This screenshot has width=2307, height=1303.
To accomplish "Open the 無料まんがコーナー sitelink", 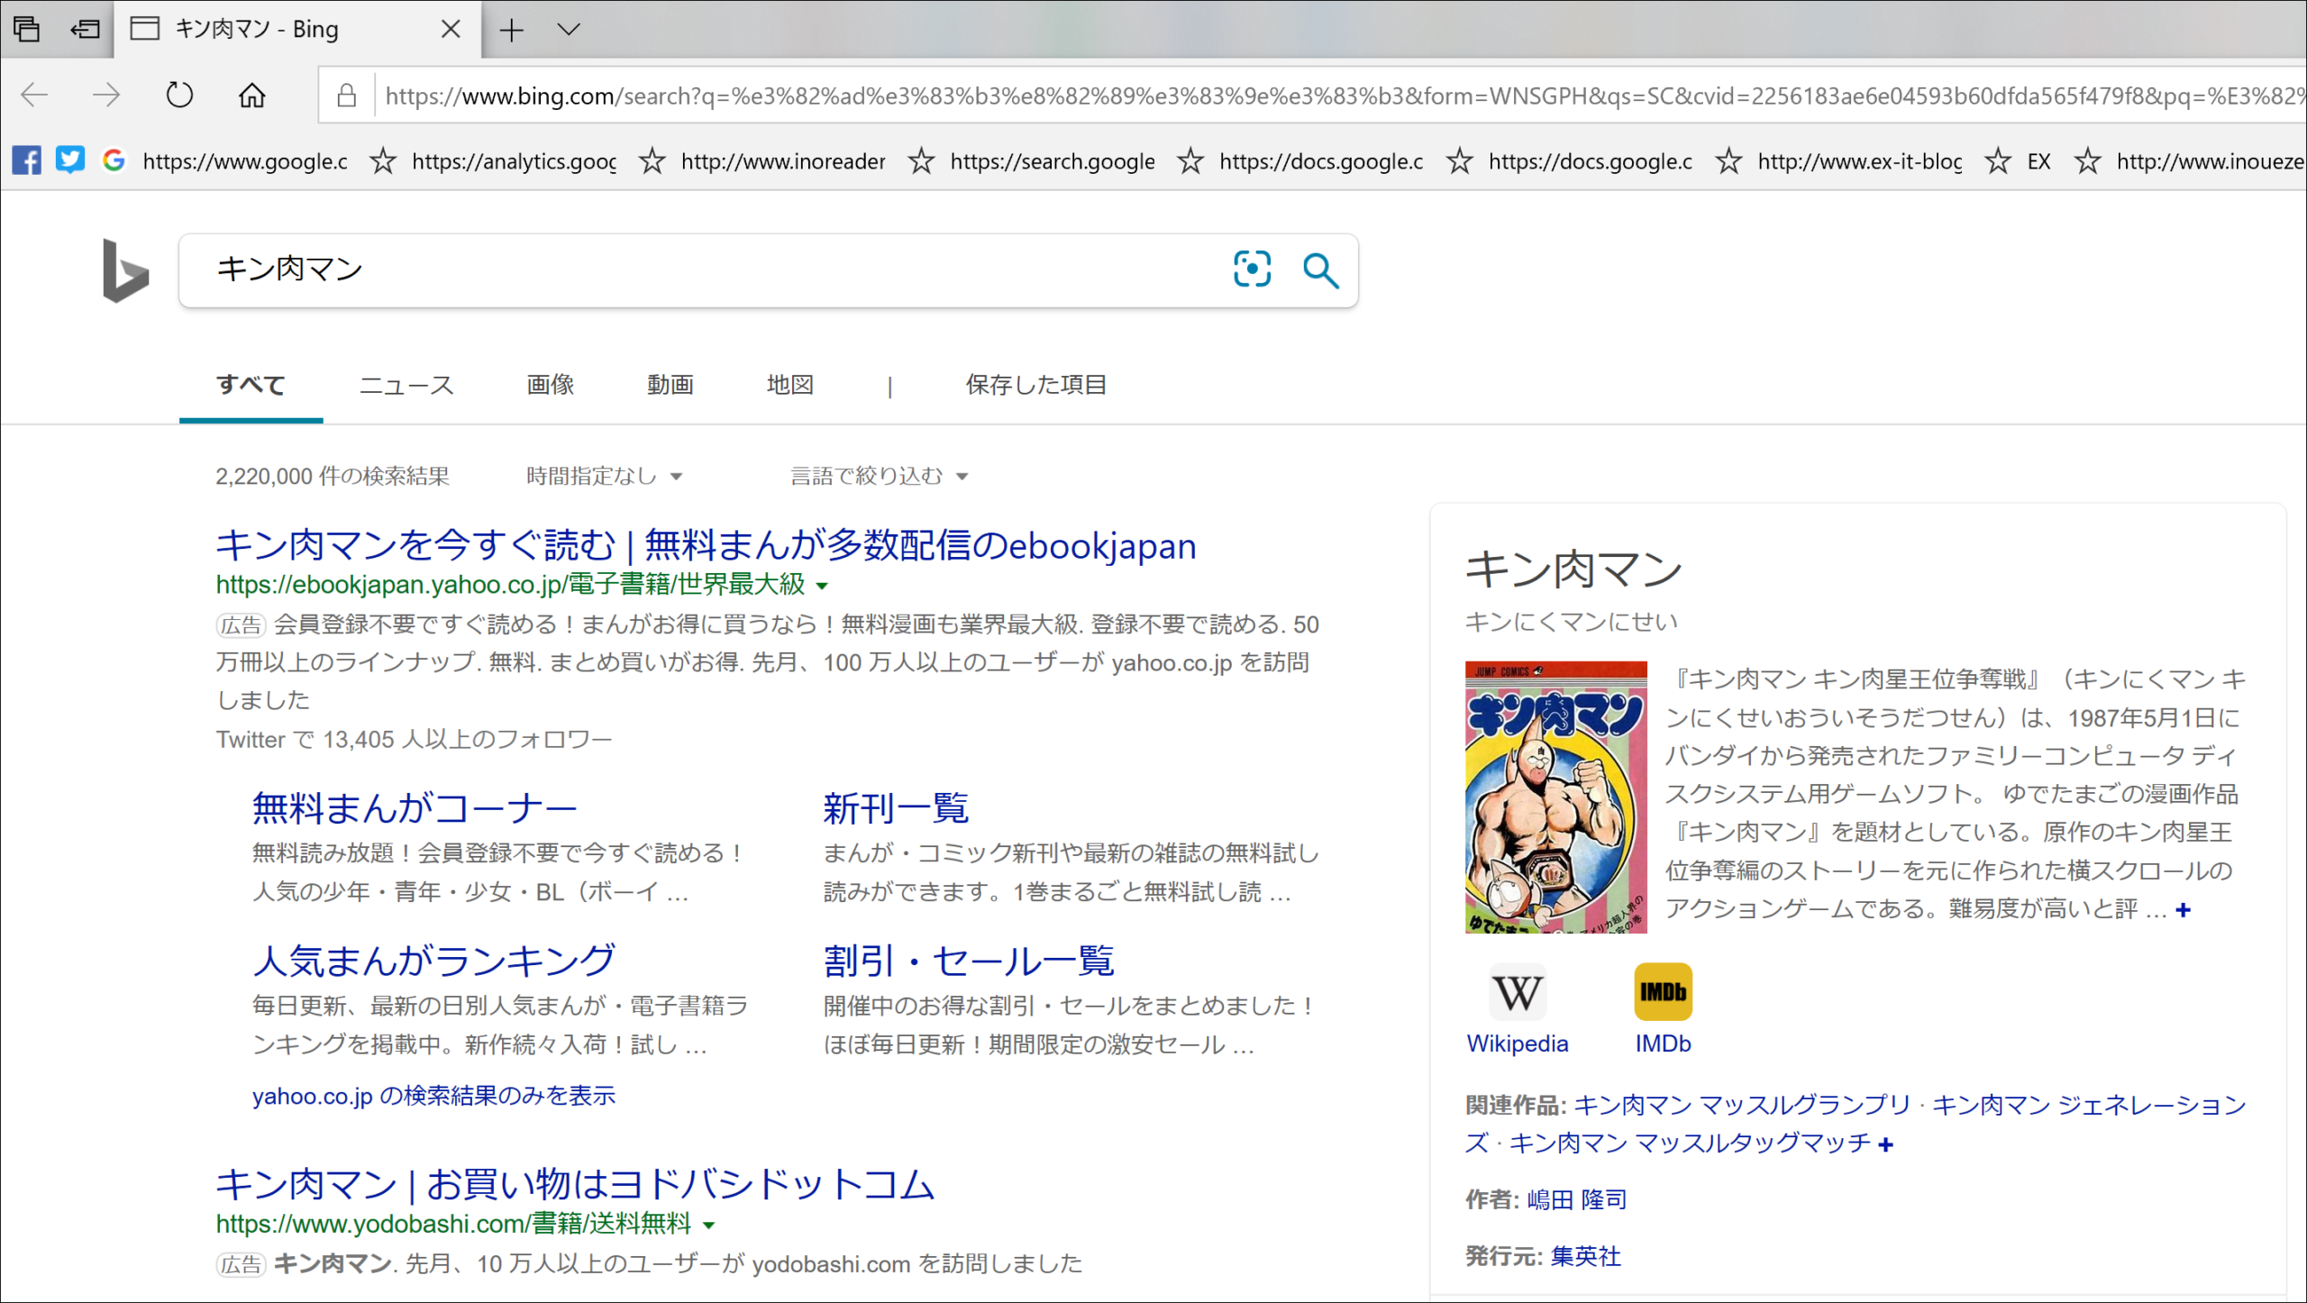I will pos(414,808).
